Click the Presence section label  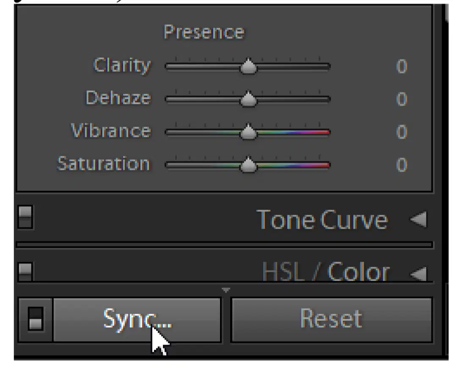pyautogui.click(x=204, y=32)
